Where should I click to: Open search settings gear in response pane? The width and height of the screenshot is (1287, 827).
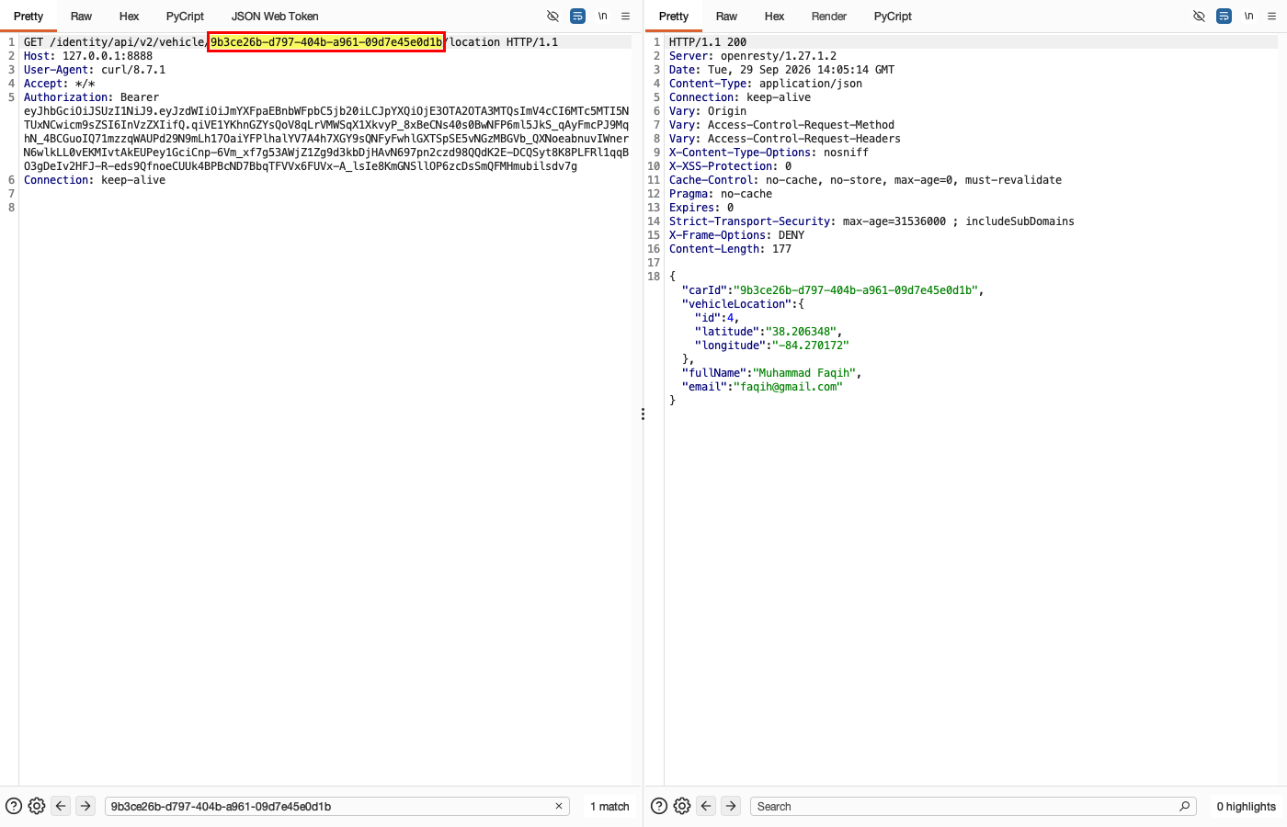tap(682, 806)
